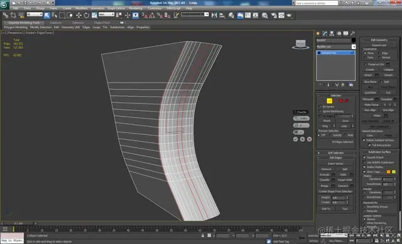The width and height of the screenshot is (402, 244).
Task: Click the Repeat Last button
Action: tap(379, 45)
